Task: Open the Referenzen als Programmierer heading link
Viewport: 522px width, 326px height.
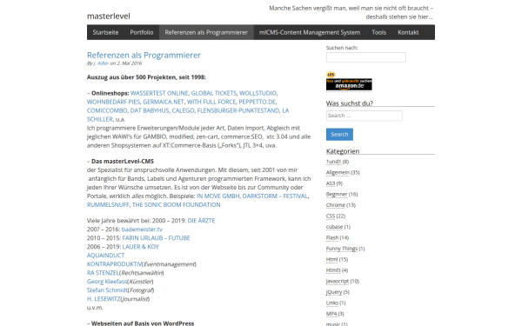Action: point(144,56)
